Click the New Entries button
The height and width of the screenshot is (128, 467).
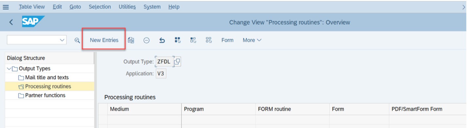point(104,40)
